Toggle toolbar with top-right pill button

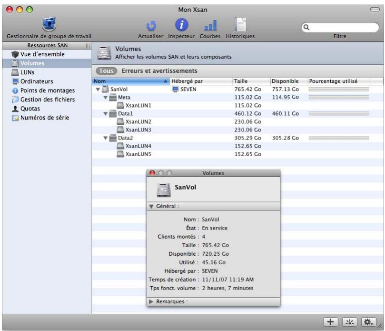click(x=375, y=10)
